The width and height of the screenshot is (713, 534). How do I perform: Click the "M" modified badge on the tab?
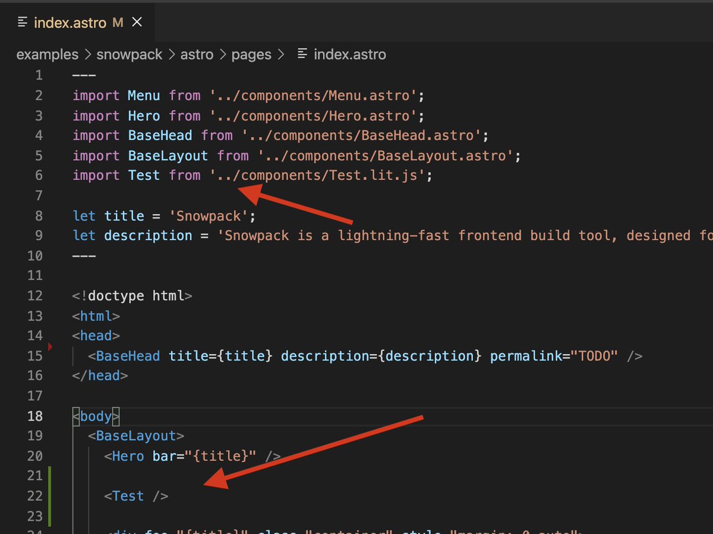117,21
